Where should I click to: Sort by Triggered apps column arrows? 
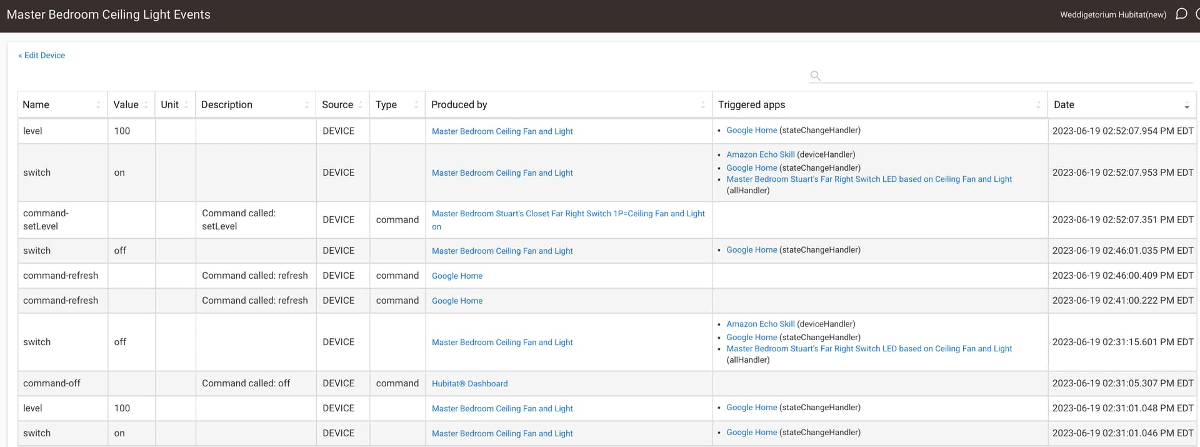(1039, 105)
